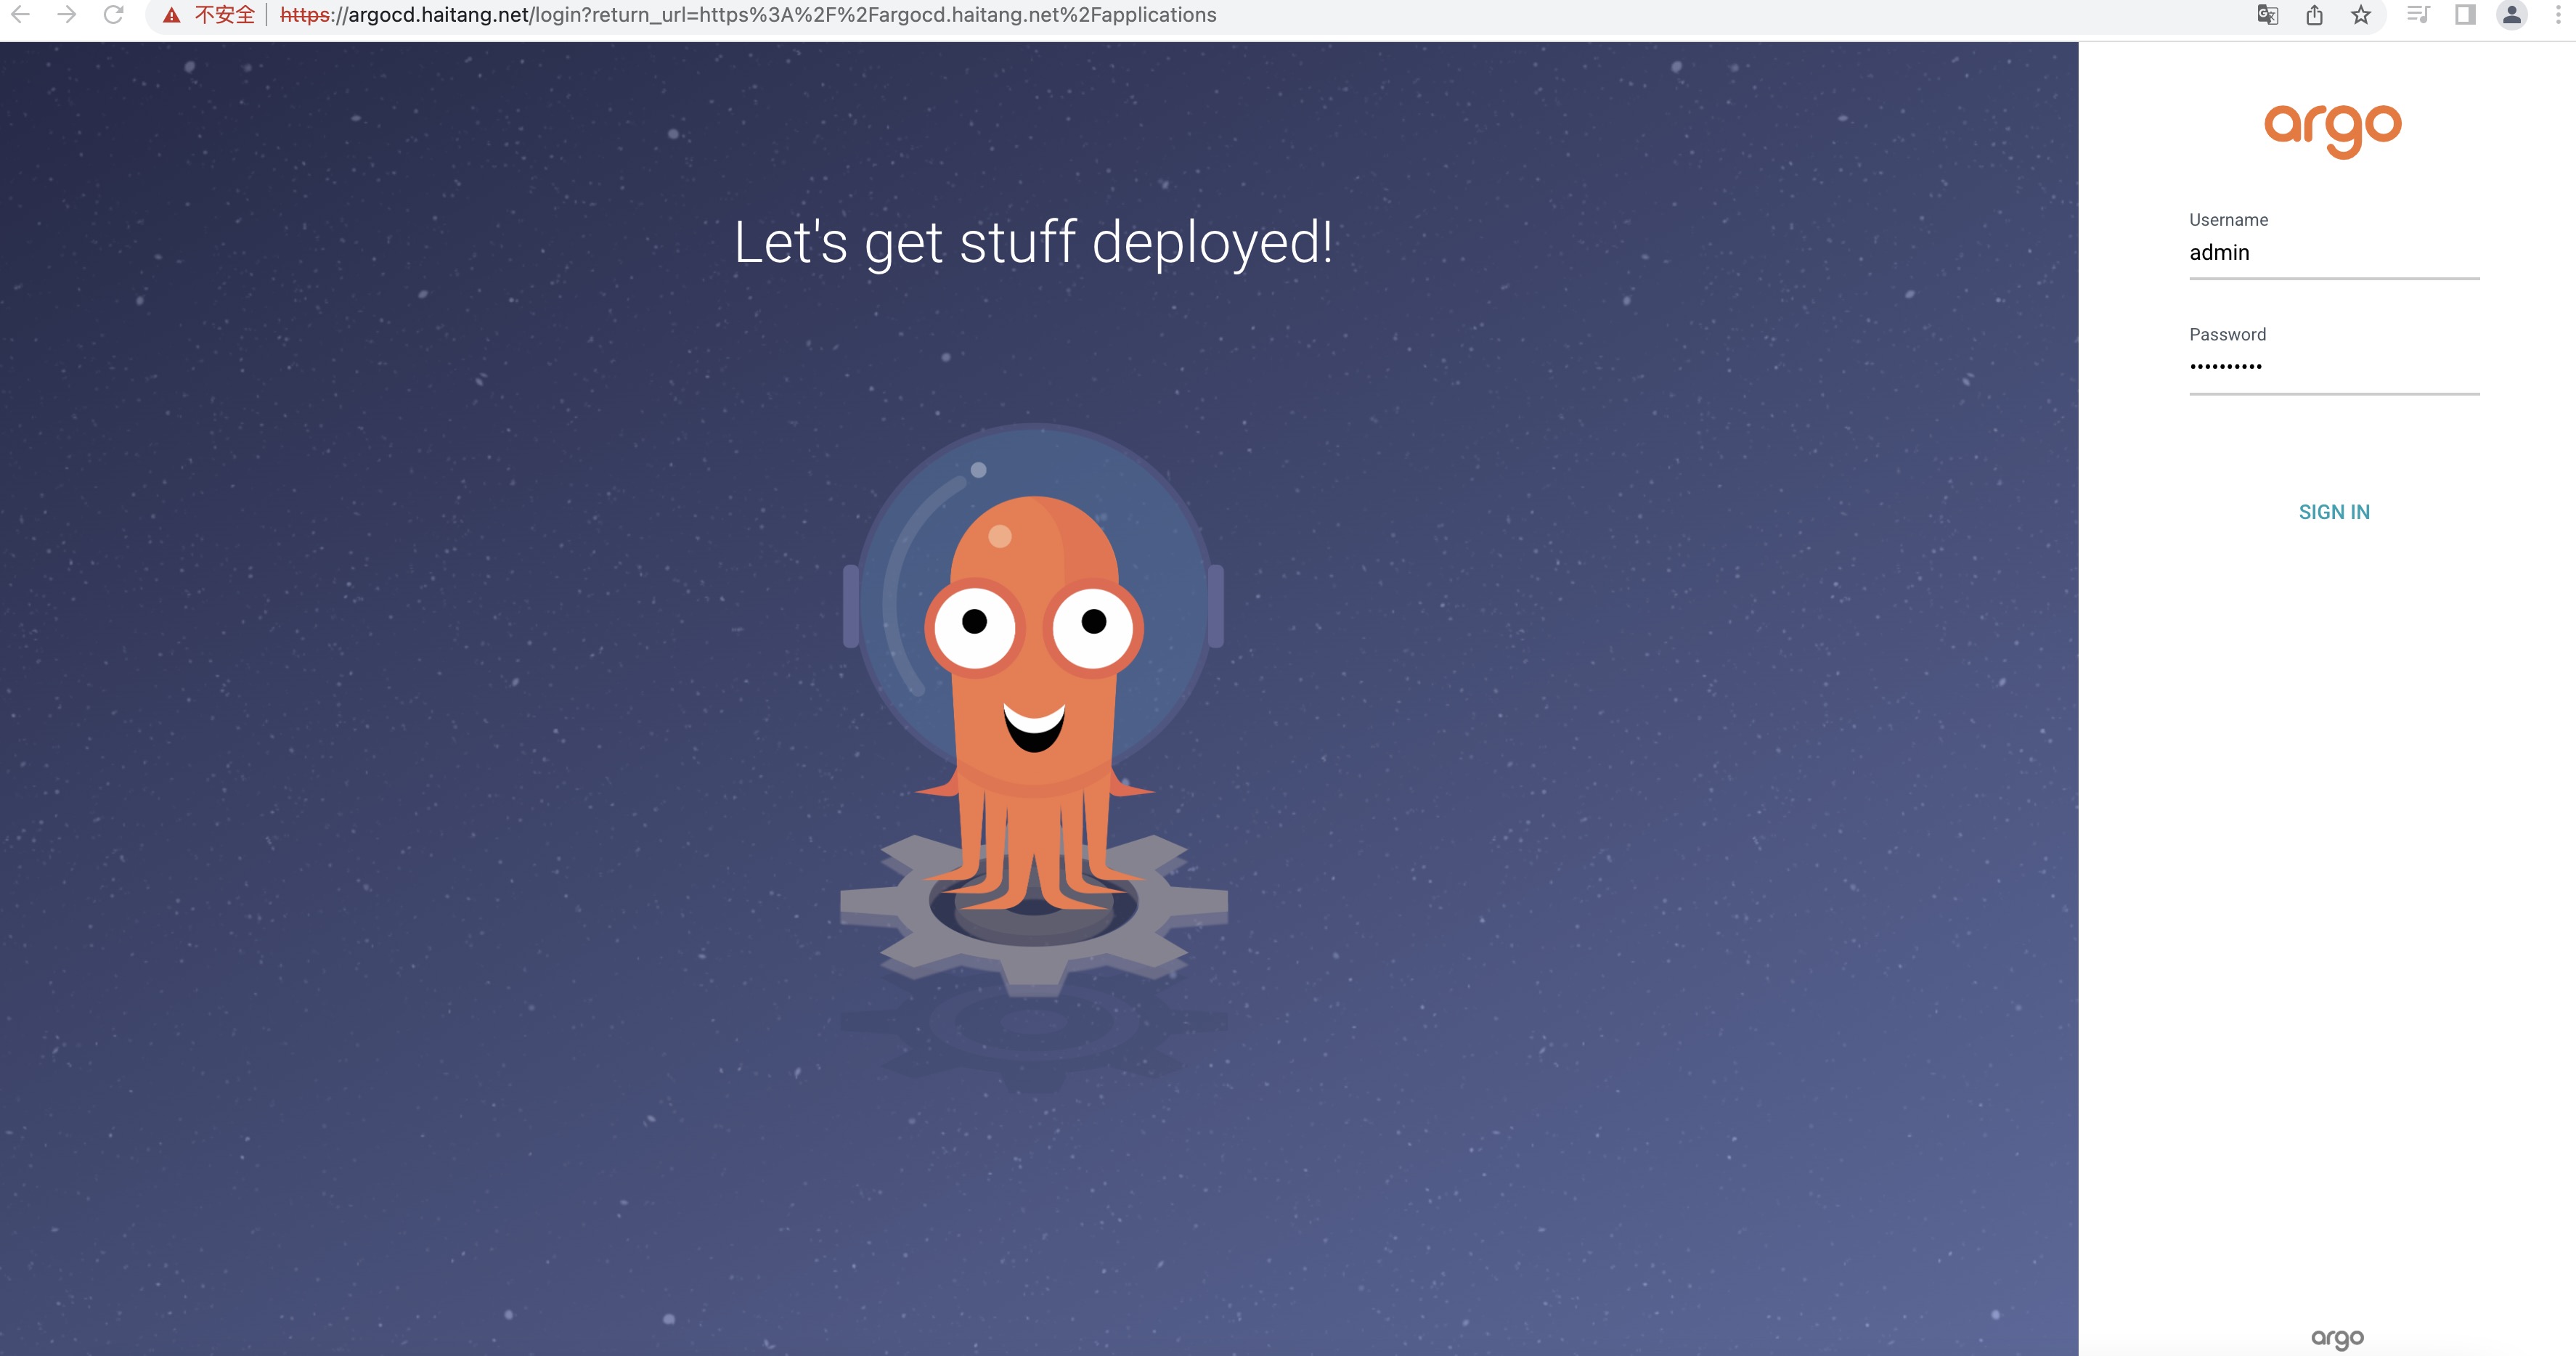Click the grey argo logo at panel bottom
Image resolution: width=2576 pixels, height=1356 pixels.
coord(2337,1338)
